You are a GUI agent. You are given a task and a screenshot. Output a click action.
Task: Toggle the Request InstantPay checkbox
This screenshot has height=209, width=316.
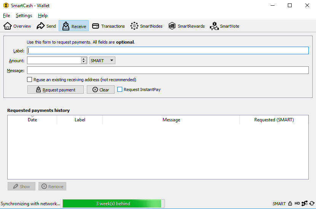[x=120, y=90]
